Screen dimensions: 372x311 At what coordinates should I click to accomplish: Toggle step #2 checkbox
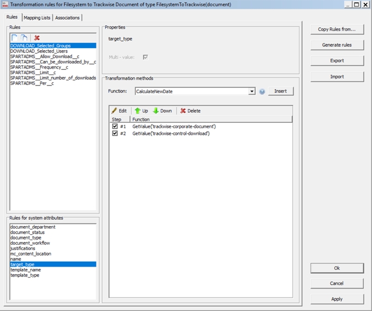(115, 133)
